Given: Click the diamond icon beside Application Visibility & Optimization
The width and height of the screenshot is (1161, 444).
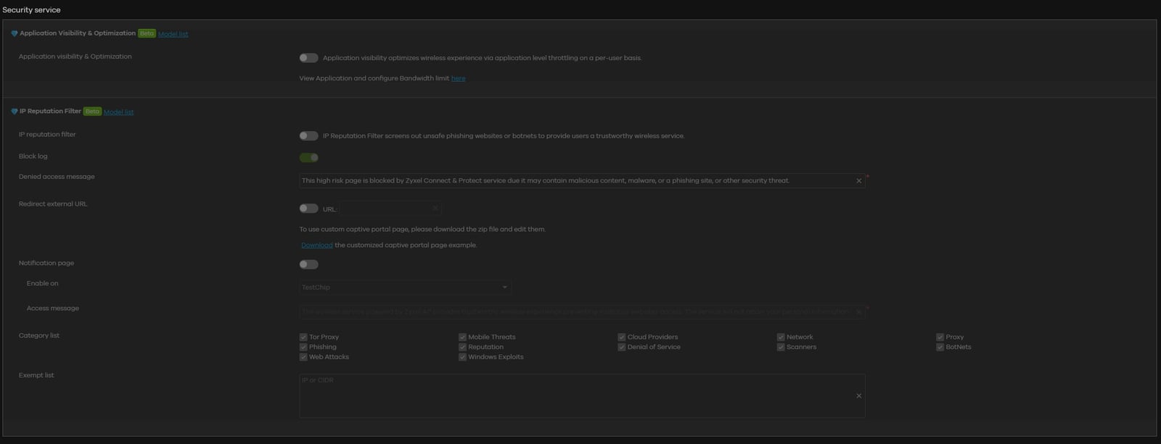Looking at the screenshot, I should 14,34.
